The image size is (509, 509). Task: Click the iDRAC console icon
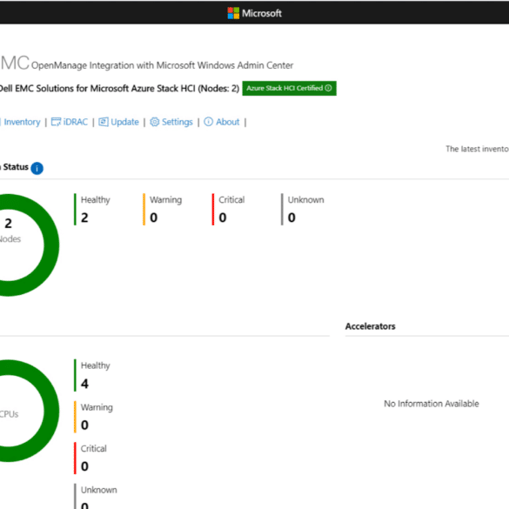pyautogui.click(x=56, y=122)
